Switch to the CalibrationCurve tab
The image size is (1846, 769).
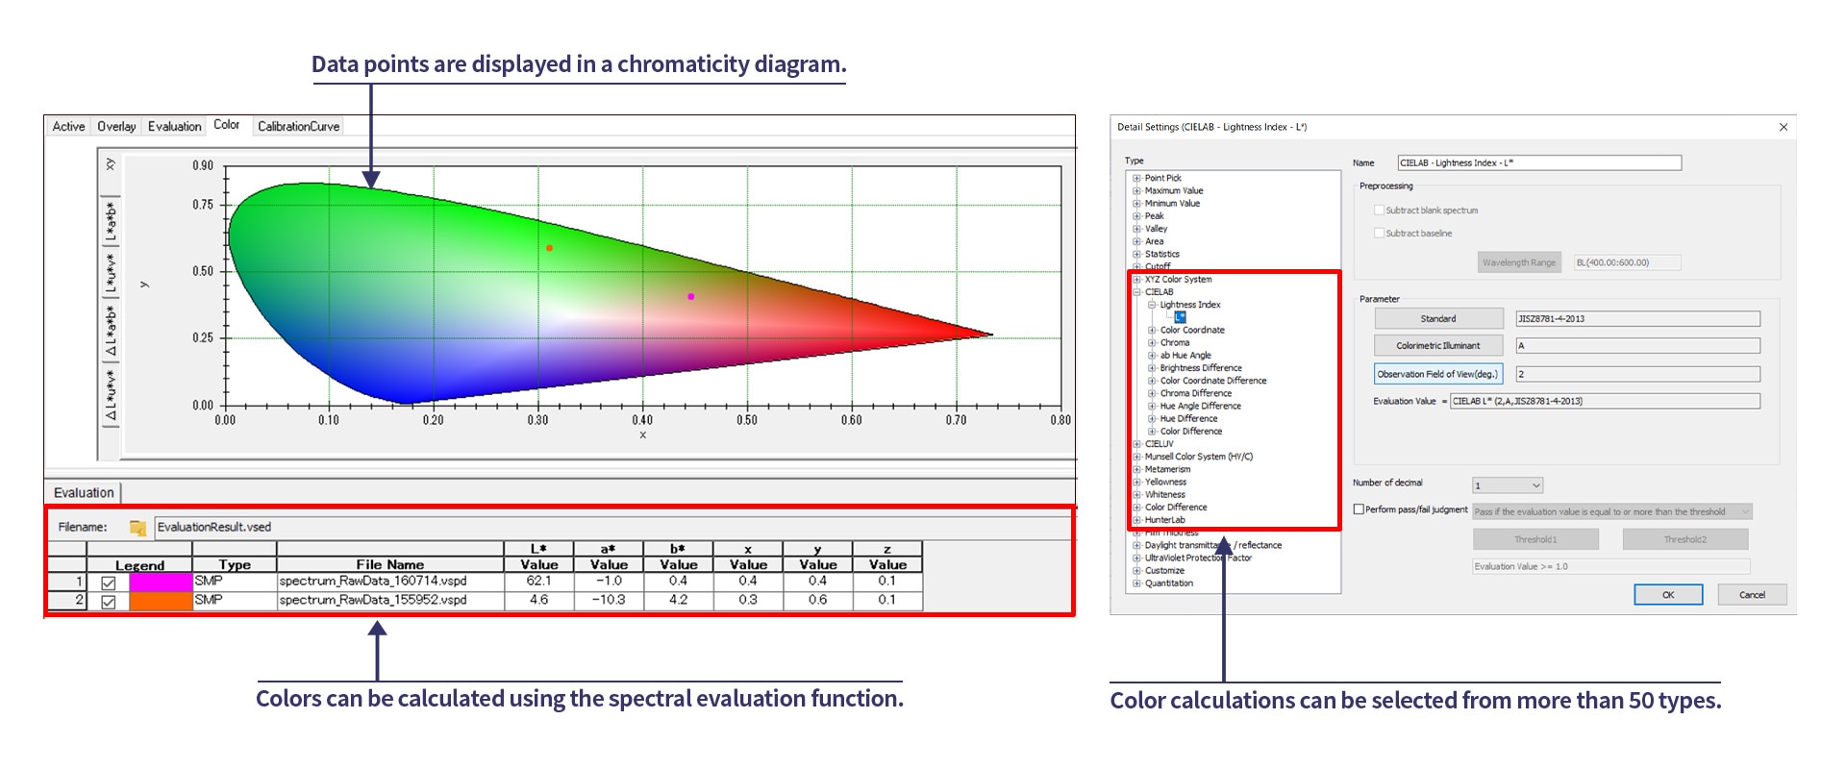298,126
